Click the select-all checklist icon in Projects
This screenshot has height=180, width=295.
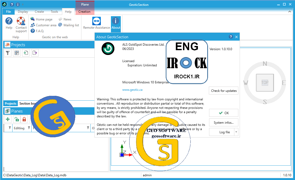coord(17,53)
